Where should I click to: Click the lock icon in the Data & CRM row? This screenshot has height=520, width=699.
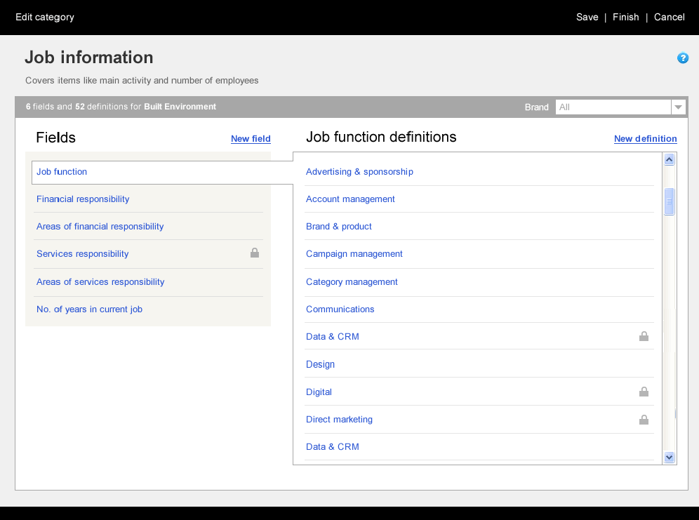tap(644, 336)
